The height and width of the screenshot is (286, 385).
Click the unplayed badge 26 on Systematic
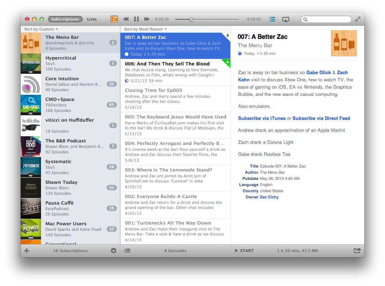point(112,167)
